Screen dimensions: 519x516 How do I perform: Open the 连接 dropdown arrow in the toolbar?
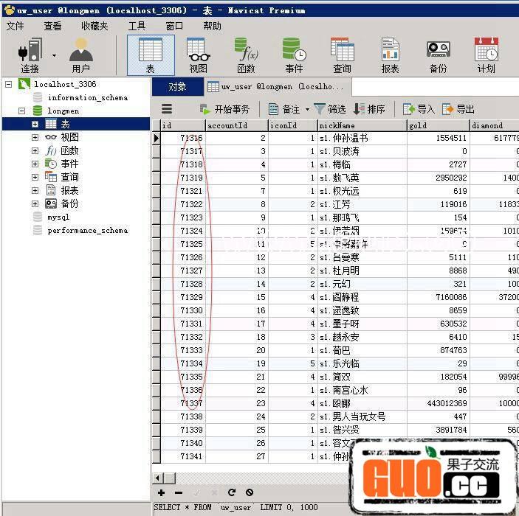coord(54,55)
